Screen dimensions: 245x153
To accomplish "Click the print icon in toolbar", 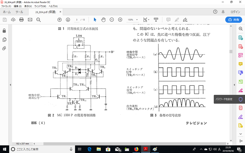I will pos(21,19).
